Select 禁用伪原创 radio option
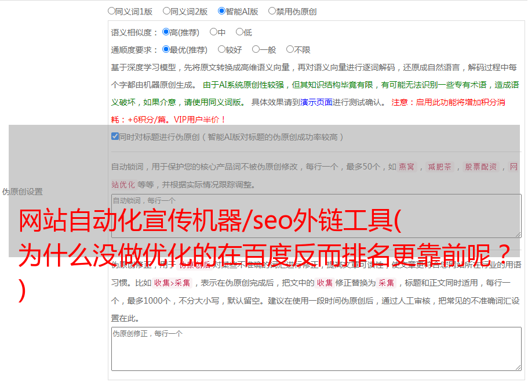528x382 pixels. click(x=272, y=11)
